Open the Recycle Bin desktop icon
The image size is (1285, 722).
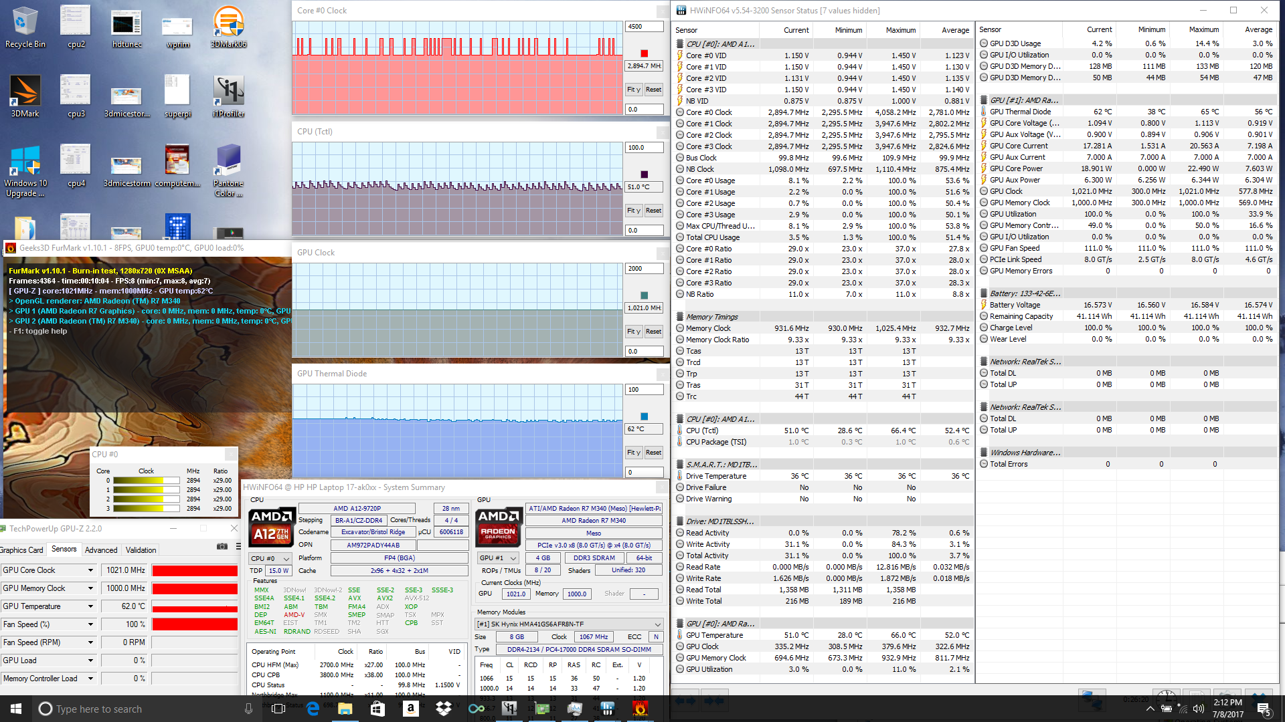click(25, 27)
